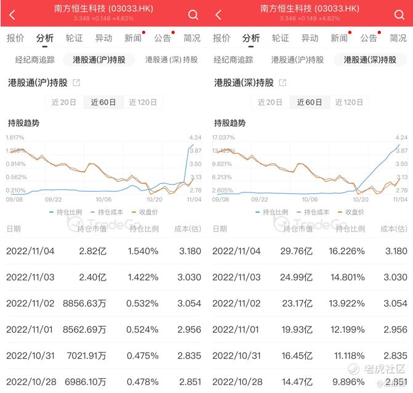Select 14.801% ratio in right table
Viewport: 413px width, 393px height.
[348, 277]
